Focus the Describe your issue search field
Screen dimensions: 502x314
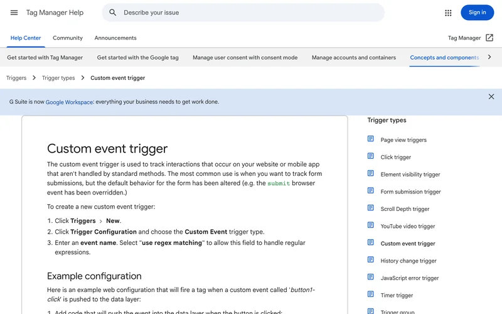click(243, 13)
